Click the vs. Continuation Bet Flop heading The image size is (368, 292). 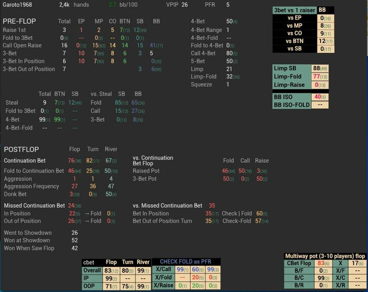coord(153,161)
